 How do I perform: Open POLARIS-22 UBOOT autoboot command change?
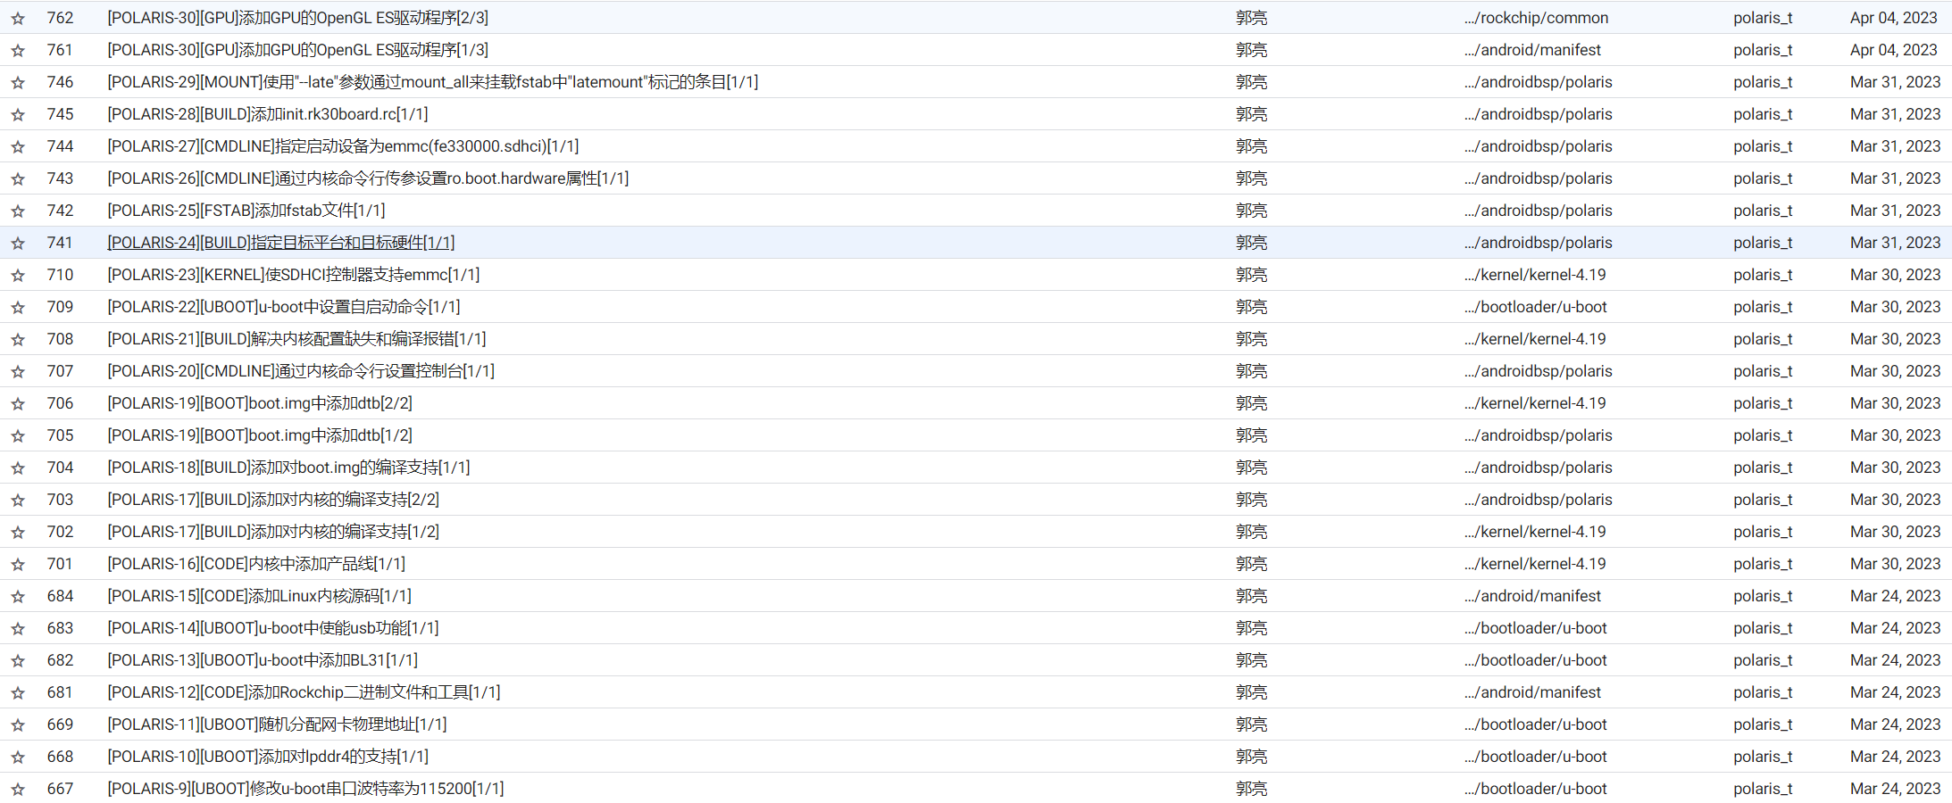pos(283,307)
